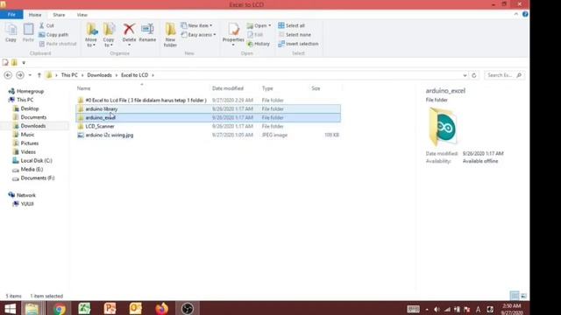
Task: Click Paste shortcut in the ribbon
Action: pos(58,44)
